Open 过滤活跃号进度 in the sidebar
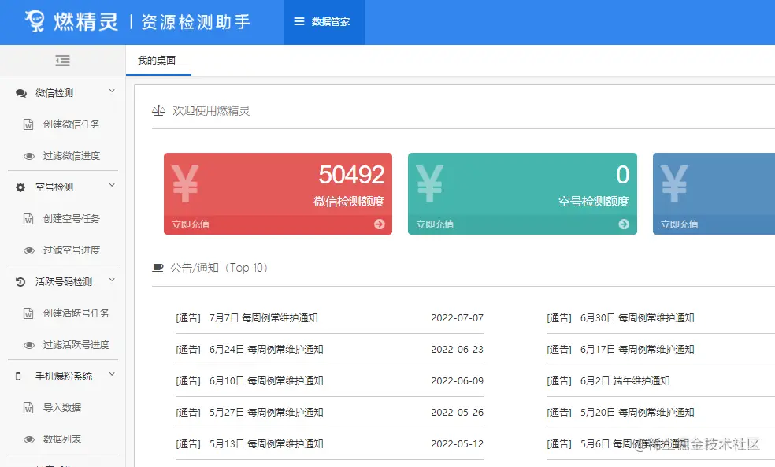The width and height of the screenshot is (775, 467). click(76, 345)
